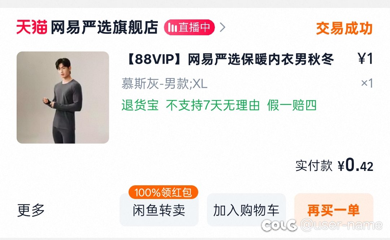Viewport: 390px width, 240px height.
Task: Tap the Tmall 天猫 logo
Action: 31,27
